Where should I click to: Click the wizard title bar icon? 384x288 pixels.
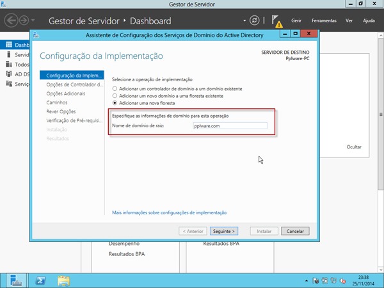pos(36,35)
